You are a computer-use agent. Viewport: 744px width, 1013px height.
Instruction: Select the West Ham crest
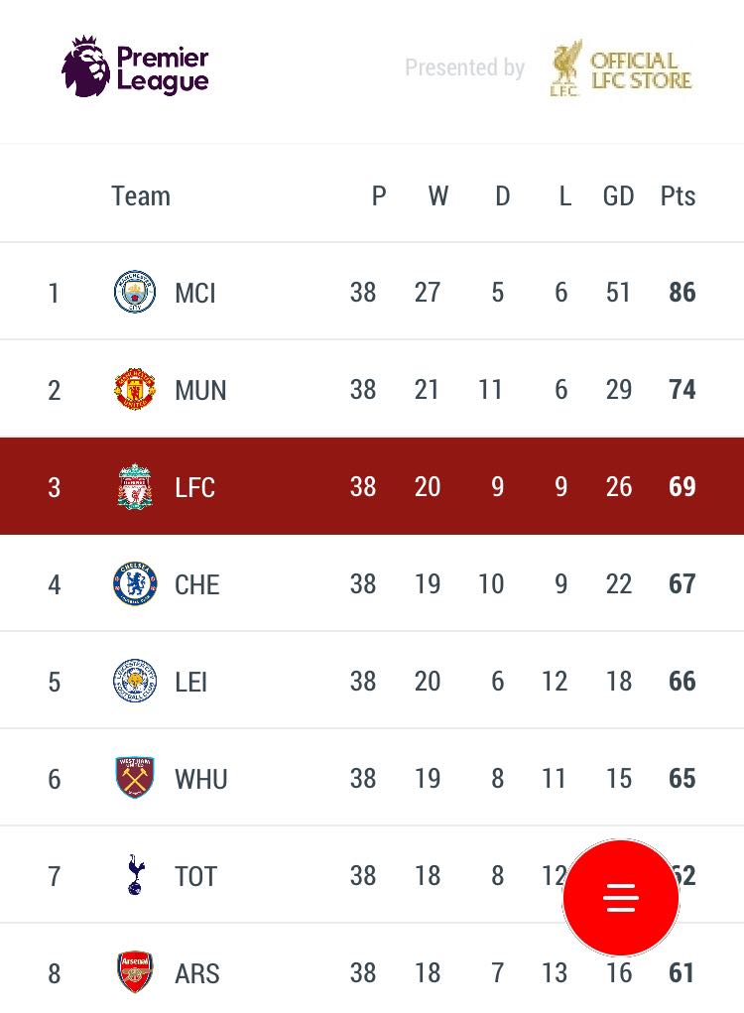135,778
